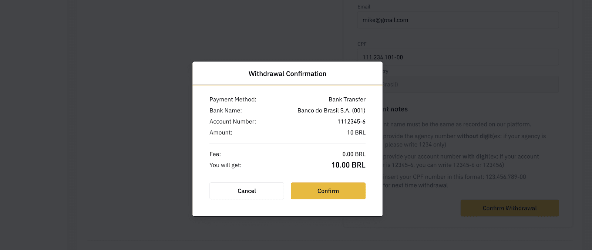Click the Amount label in dialog
This screenshot has height=250, width=592.
221,133
